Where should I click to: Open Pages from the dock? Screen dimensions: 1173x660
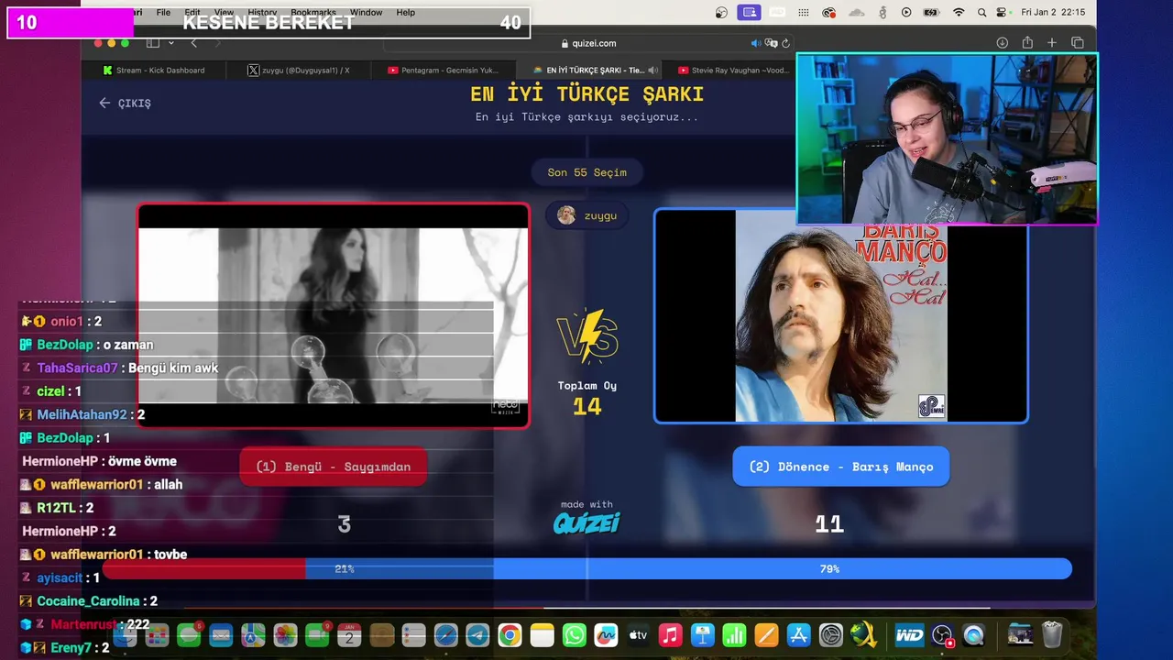(x=767, y=635)
